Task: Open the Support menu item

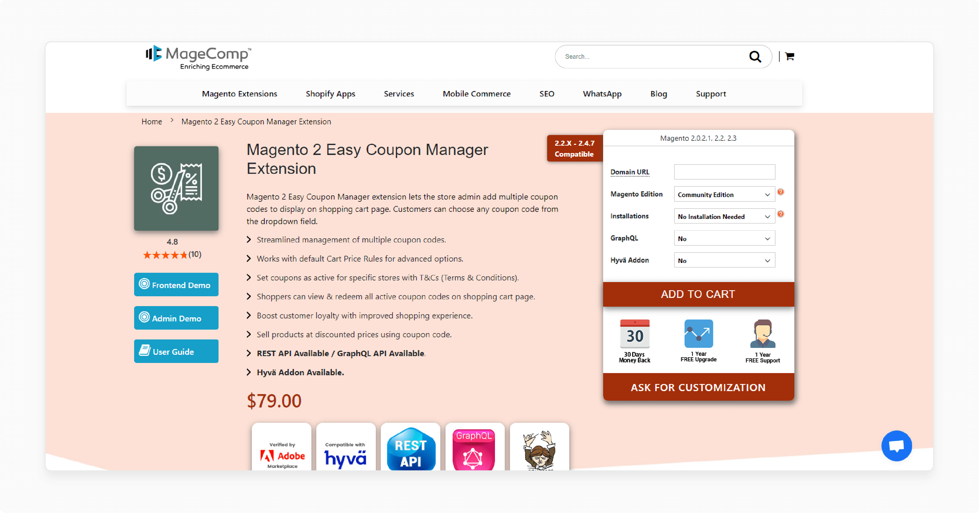Action: click(711, 93)
